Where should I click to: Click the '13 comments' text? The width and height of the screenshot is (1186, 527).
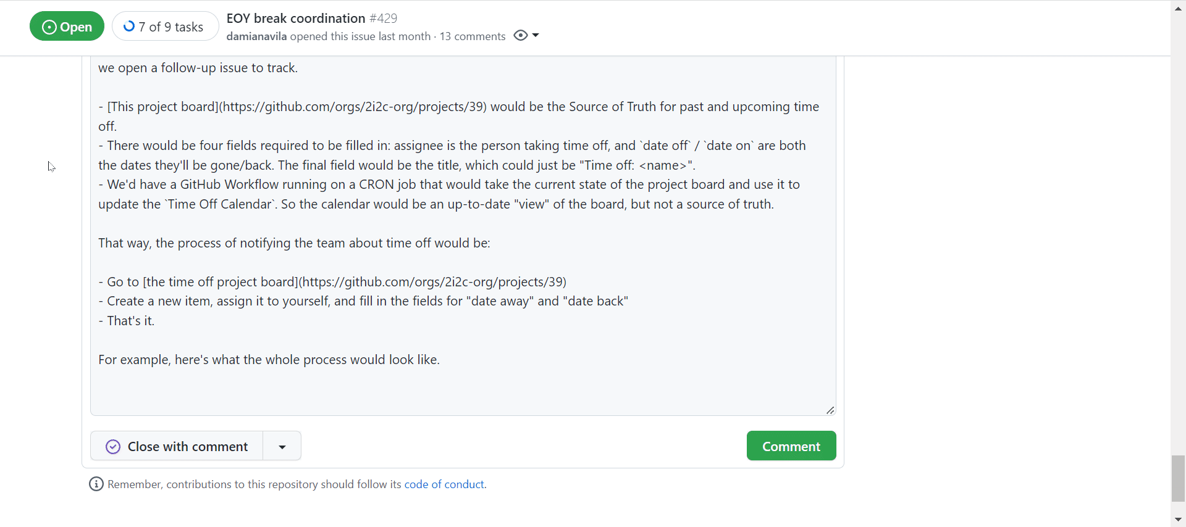coord(472,36)
